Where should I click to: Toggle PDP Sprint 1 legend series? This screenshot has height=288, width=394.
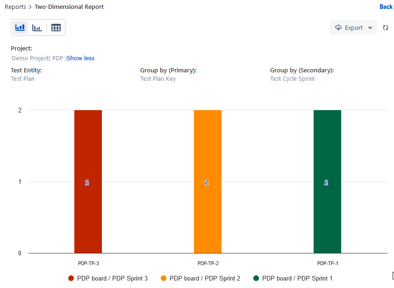(293, 278)
